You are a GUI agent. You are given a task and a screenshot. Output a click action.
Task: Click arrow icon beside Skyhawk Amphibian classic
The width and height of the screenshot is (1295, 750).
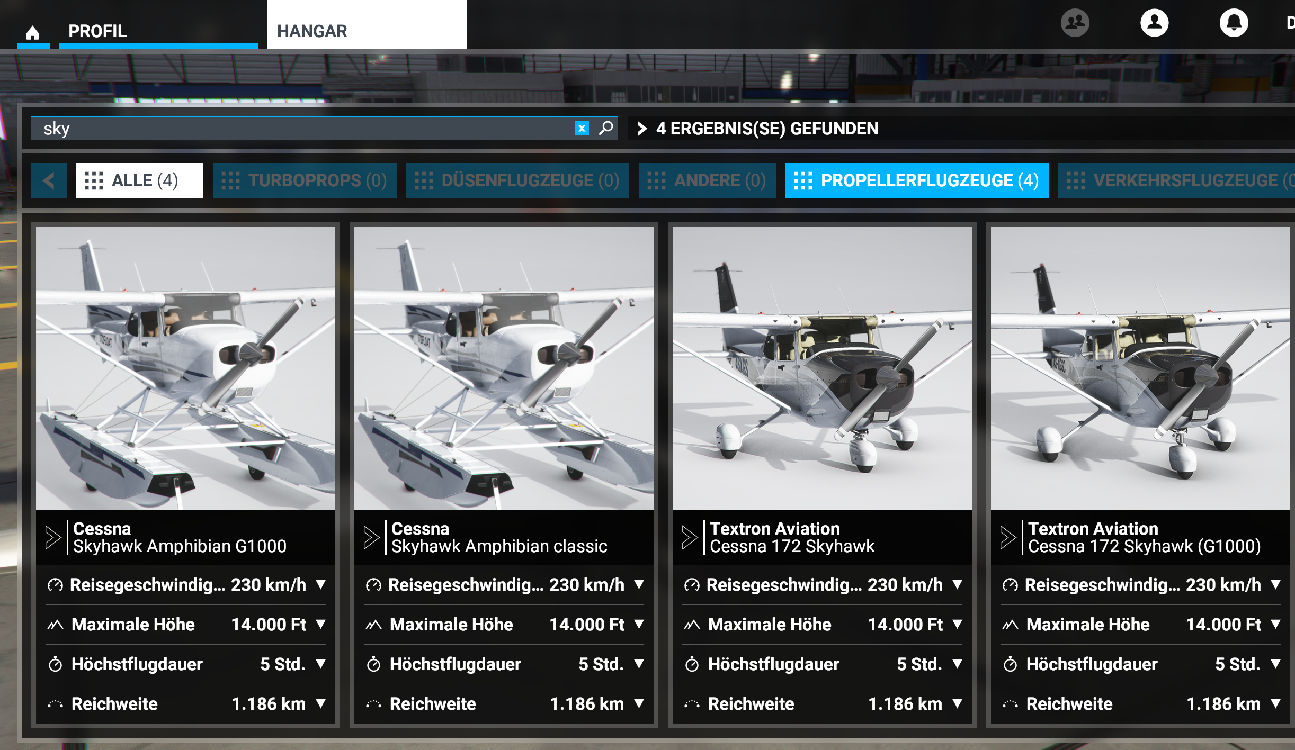(x=371, y=537)
